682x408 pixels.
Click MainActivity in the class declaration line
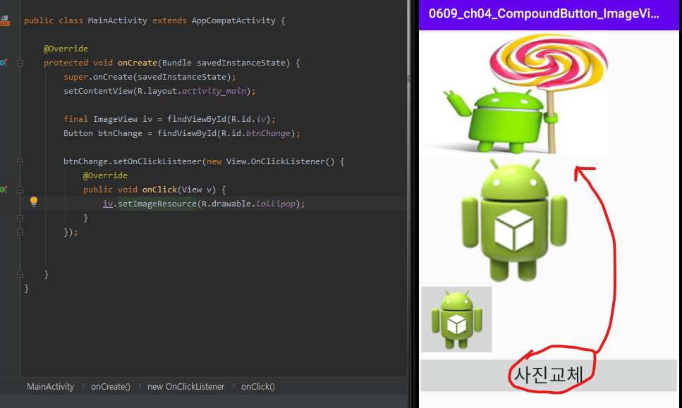[x=118, y=20]
